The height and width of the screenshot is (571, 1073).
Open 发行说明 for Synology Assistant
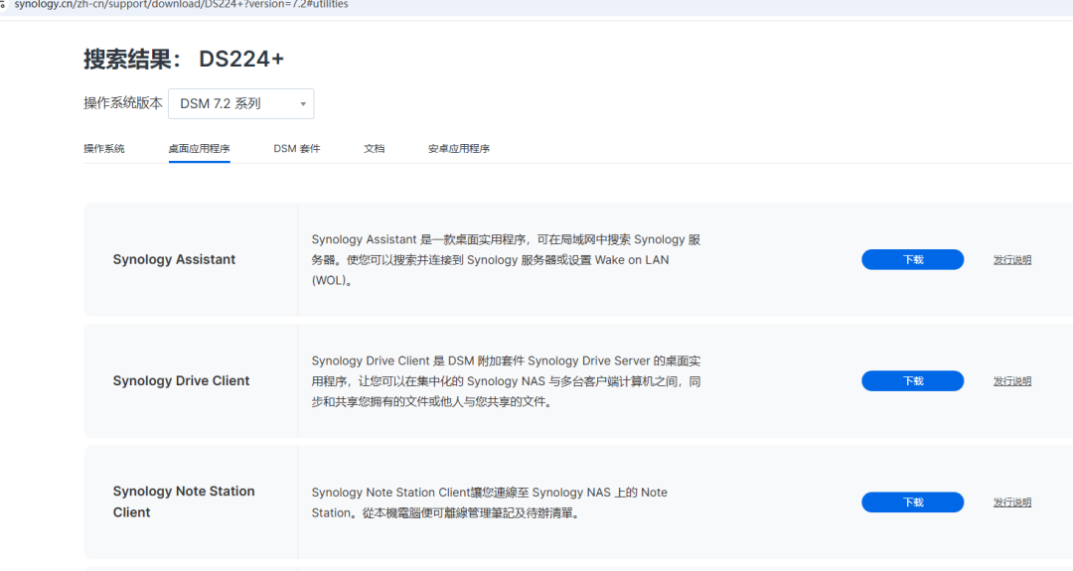1012,260
